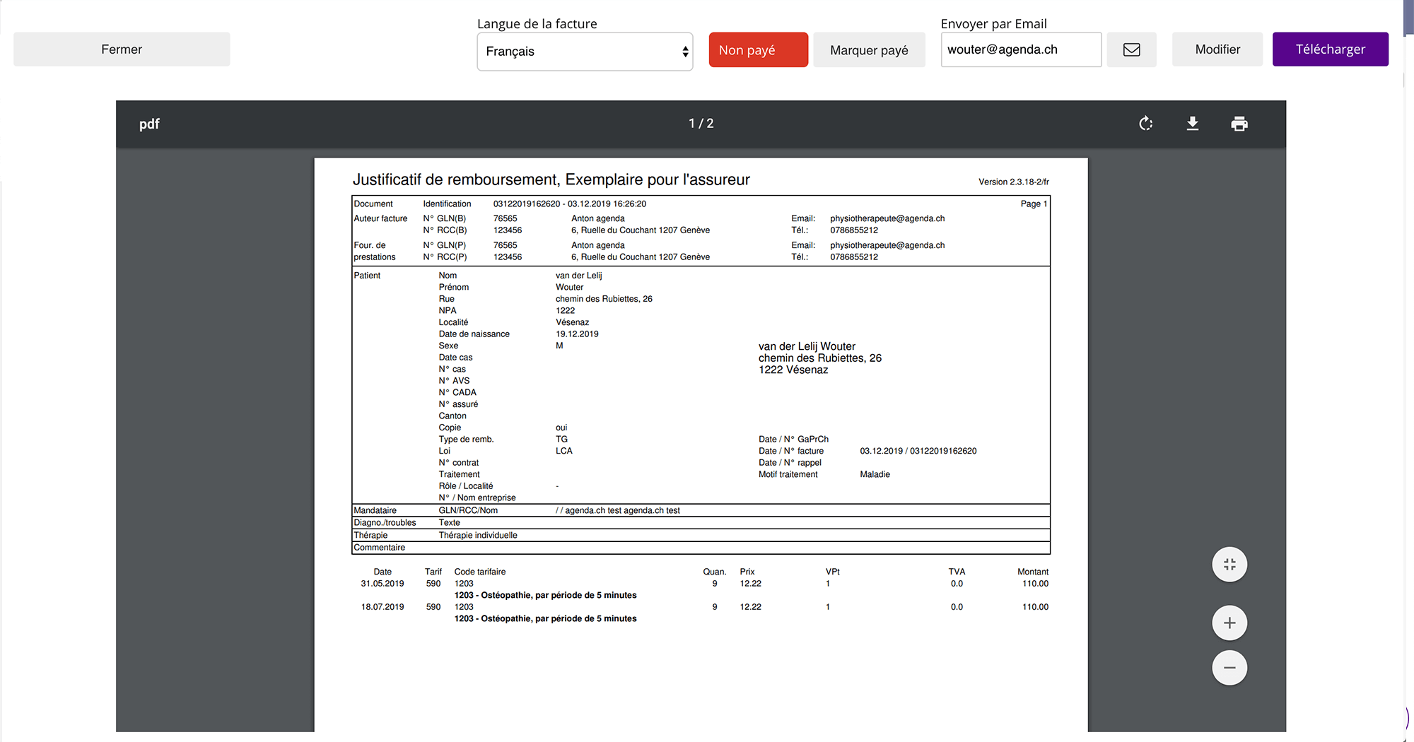
Task: Select the first Ostéopathie line from 31.05.2019
Action: [545, 595]
